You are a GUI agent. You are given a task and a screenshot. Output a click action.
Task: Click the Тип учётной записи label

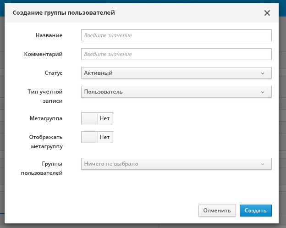[45, 96]
